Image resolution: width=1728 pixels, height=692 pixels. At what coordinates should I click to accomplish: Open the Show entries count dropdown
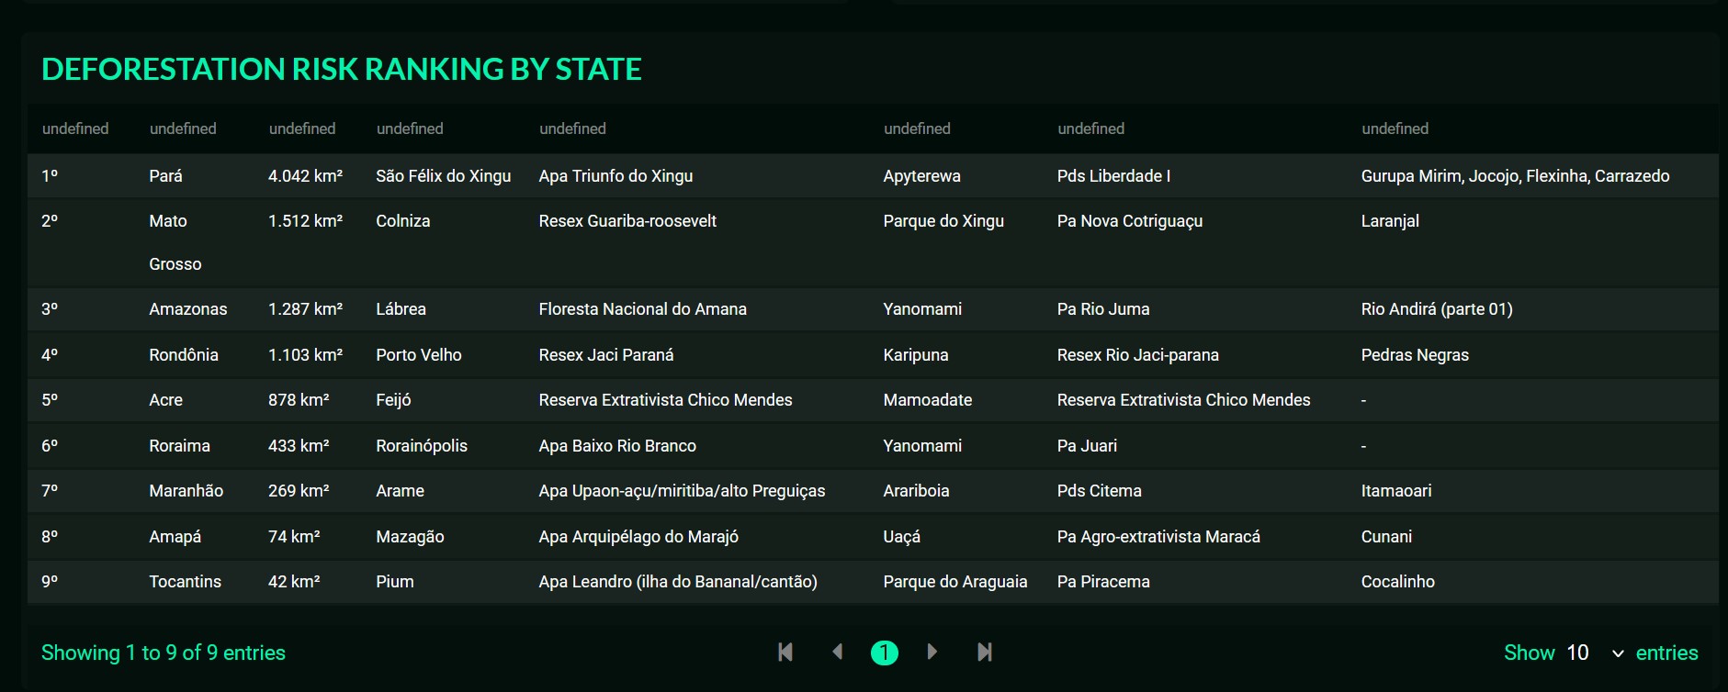point(1596,653)
